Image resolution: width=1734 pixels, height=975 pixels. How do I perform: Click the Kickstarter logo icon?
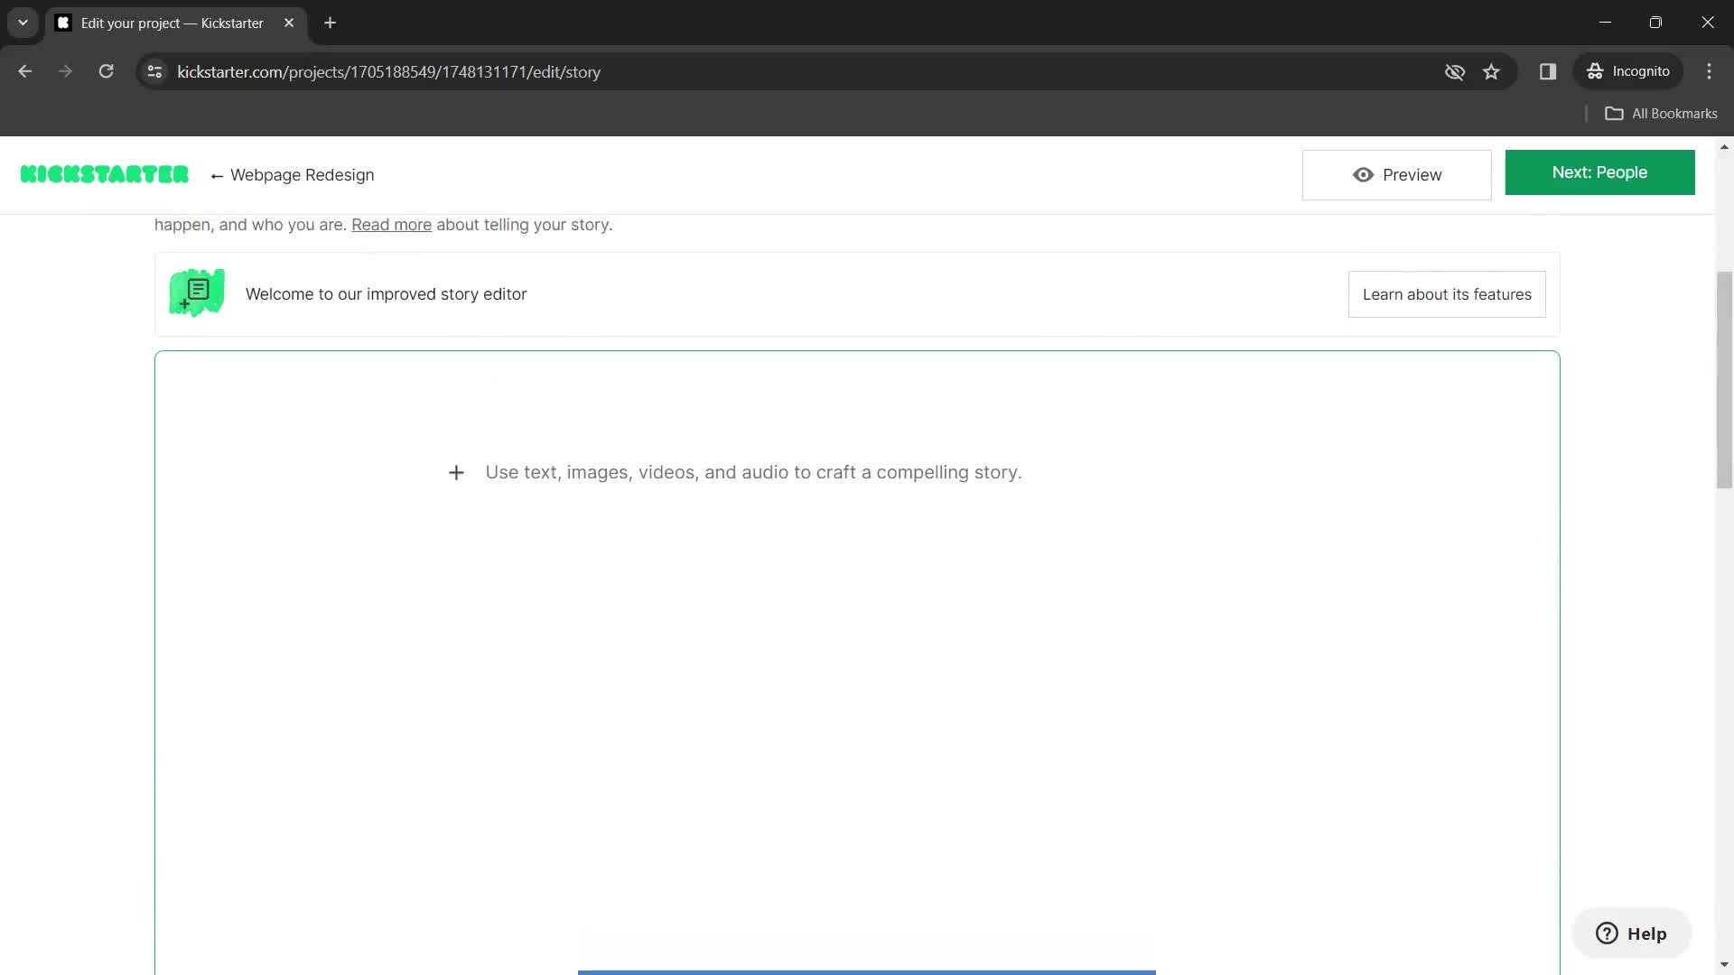[104, 174]
